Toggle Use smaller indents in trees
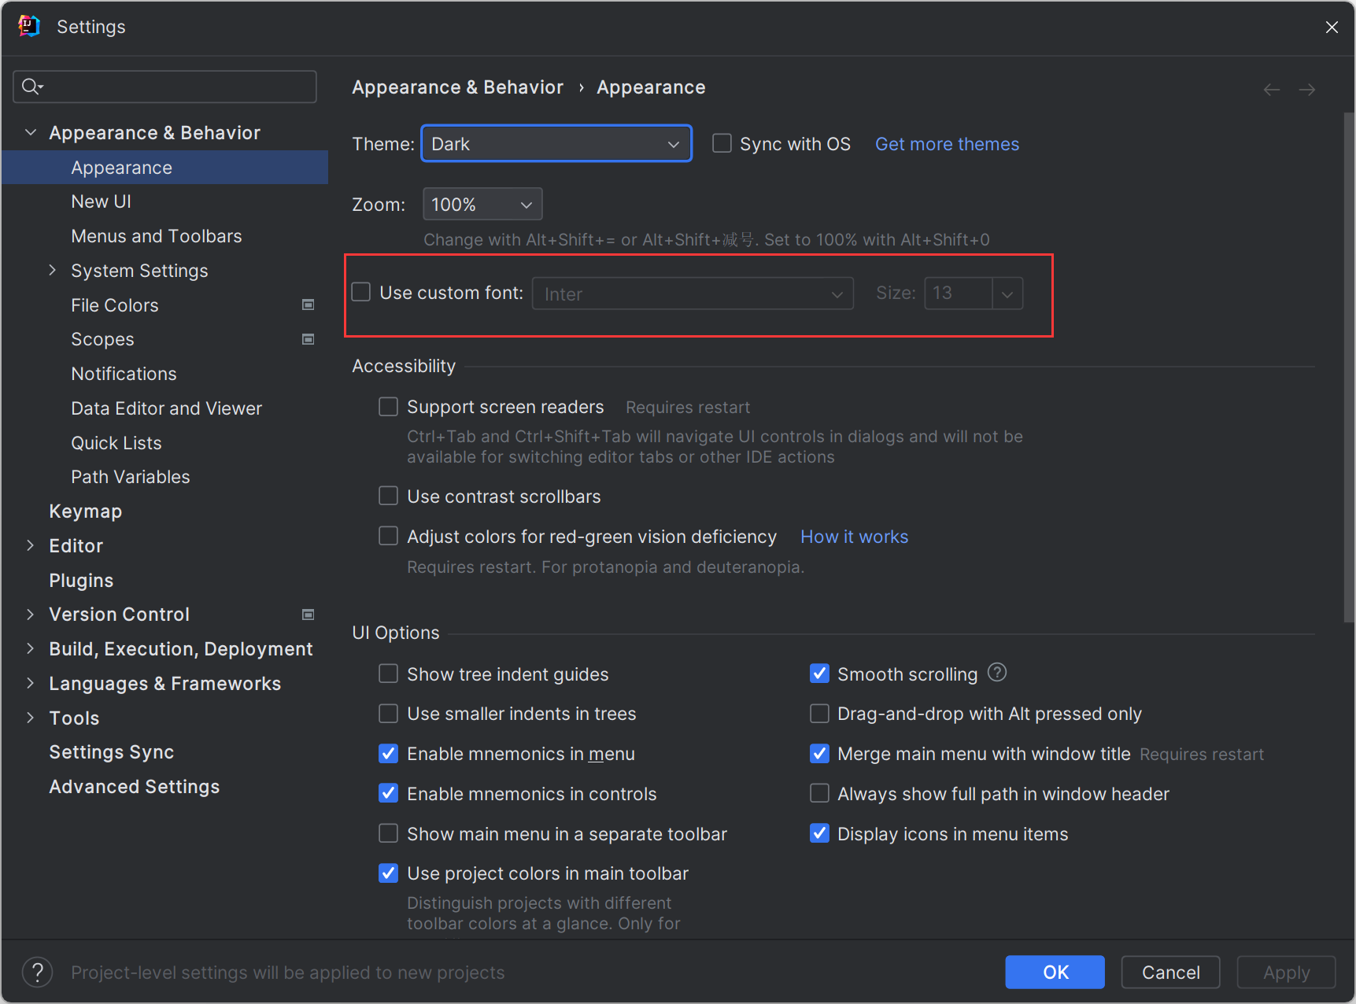 click(x=388, y=714)
